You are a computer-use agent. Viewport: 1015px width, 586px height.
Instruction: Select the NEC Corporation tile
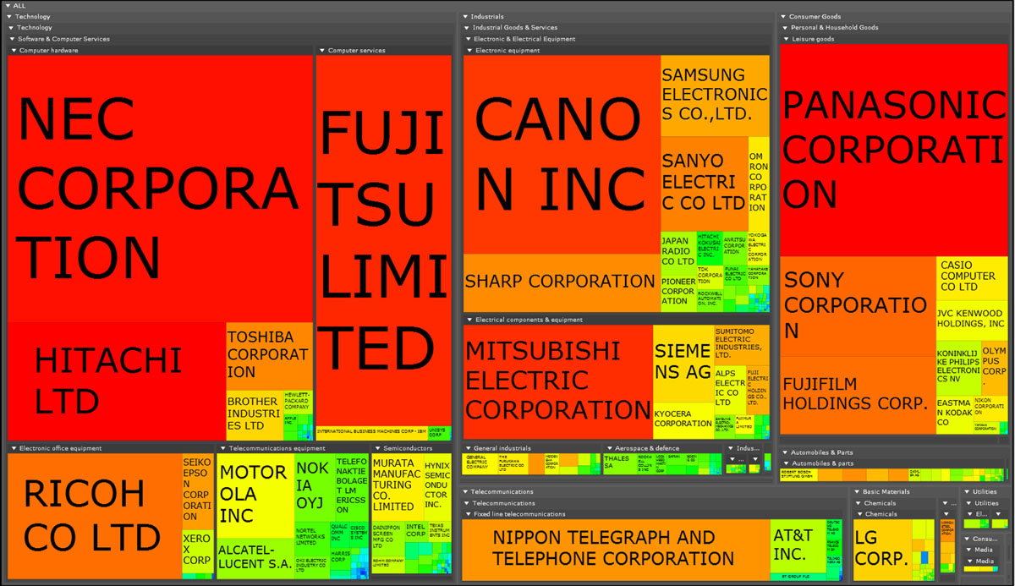tap(159, 188)
